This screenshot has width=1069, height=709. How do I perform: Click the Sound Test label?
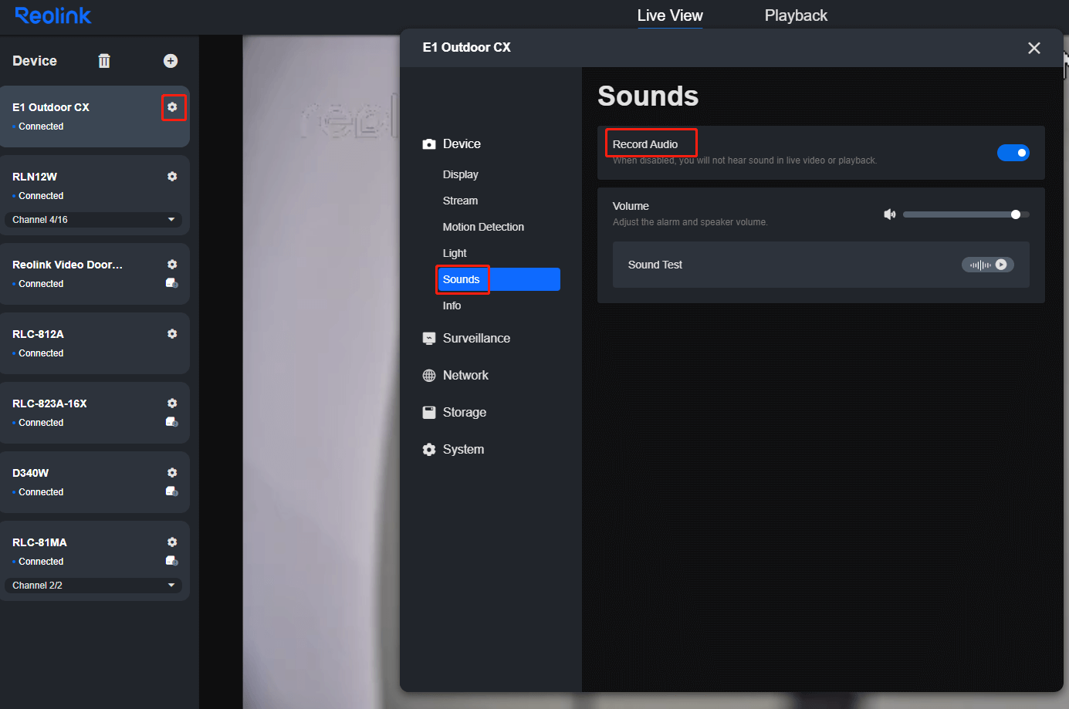655,265
